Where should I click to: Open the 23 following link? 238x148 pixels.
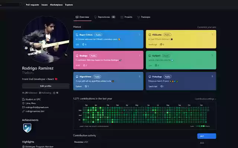tap(45, 93)
